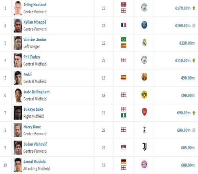This screenshot has width=198, height=174.
Task: Click the Norway flag in Haaland's row
Action: point(124,4)
